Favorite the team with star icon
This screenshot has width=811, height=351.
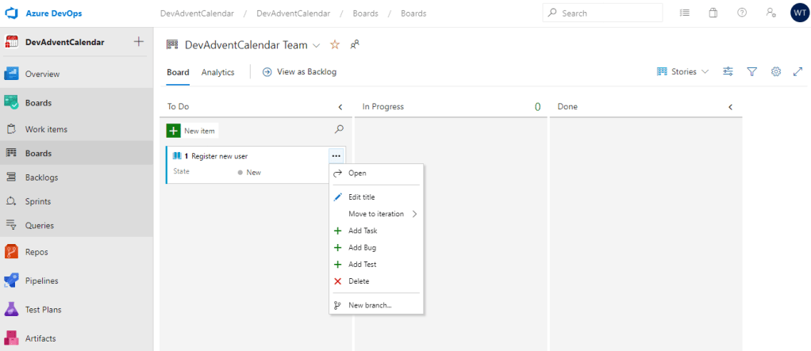pyautogui.click(x=335, y=44)
